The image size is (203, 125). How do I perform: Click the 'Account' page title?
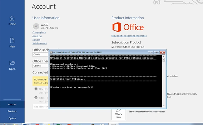44,7
